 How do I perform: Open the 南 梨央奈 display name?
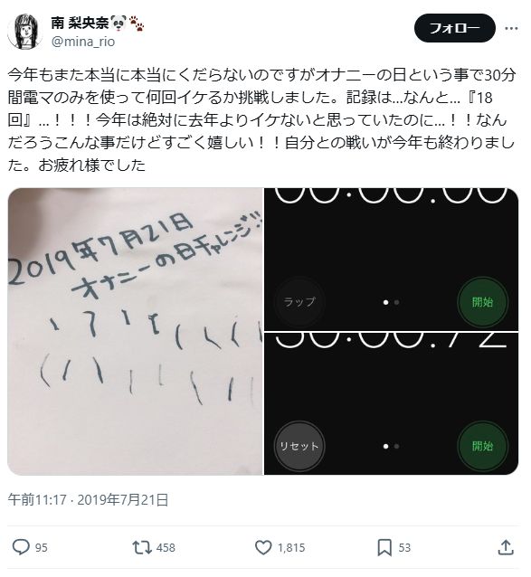click(80, 24)
